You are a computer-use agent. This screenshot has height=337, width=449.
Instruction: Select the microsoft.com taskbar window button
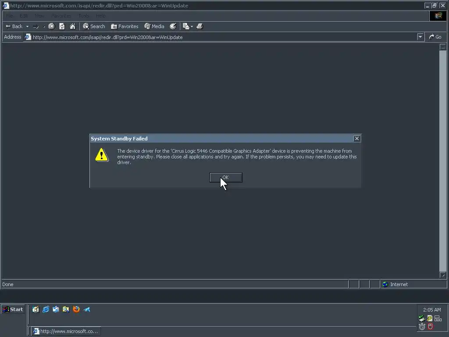[66, 331]
